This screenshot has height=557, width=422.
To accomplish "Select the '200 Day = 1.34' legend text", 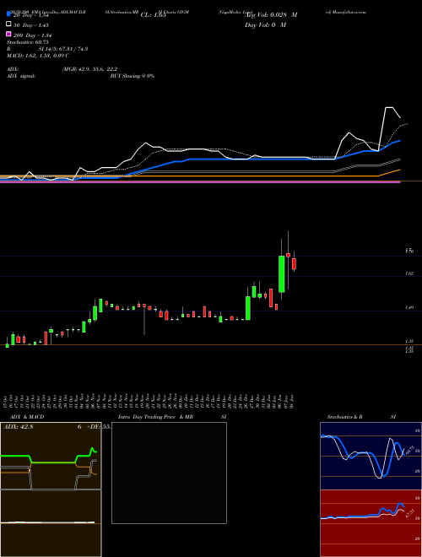I will point(32,35).
